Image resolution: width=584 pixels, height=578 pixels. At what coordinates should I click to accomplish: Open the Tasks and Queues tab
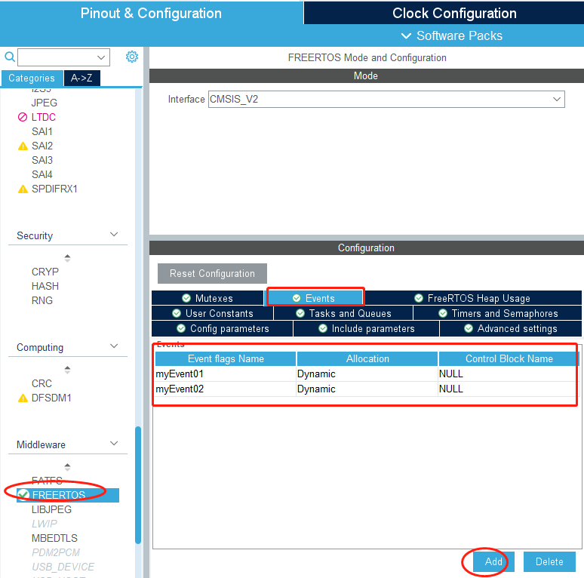tap(343, 313)
